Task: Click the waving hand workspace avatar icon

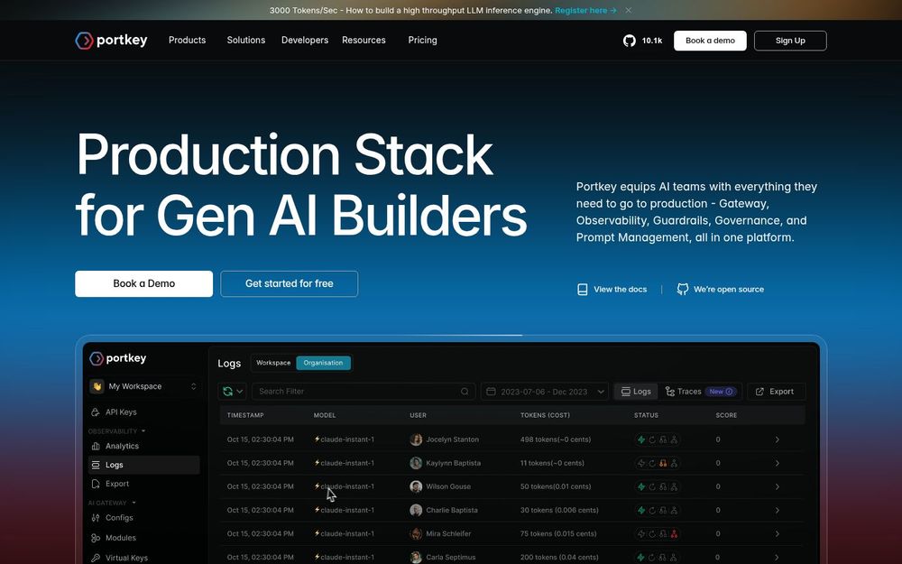Action: point(97,386)
